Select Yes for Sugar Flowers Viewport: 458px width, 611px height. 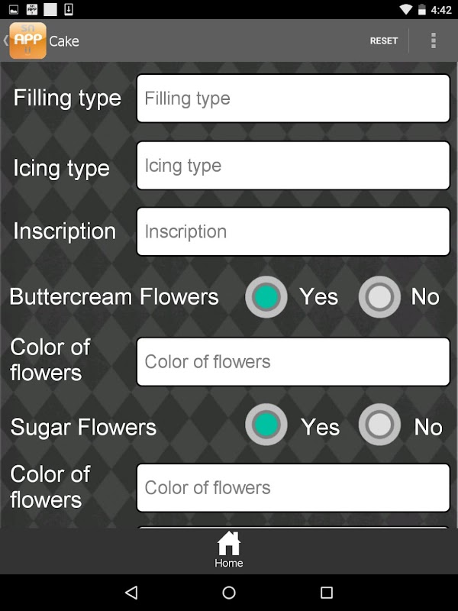266,425
